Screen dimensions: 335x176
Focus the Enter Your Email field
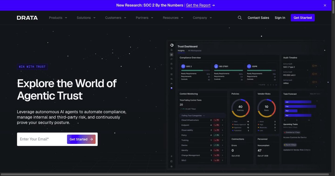(42, 139)
